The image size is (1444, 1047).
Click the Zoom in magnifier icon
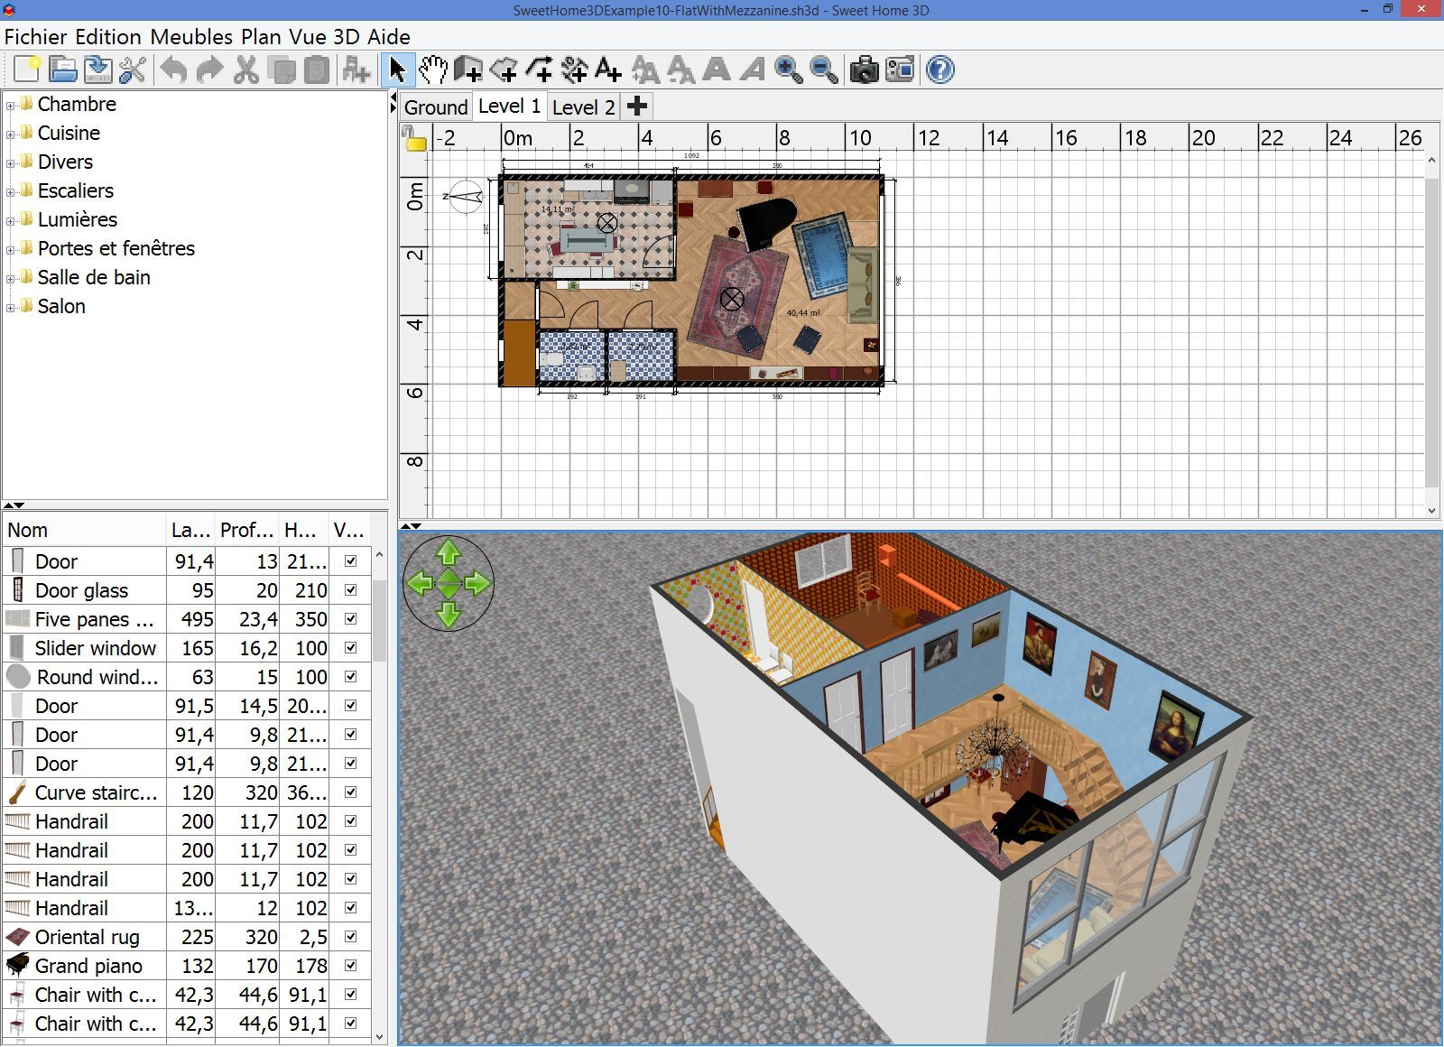(788, 69)
